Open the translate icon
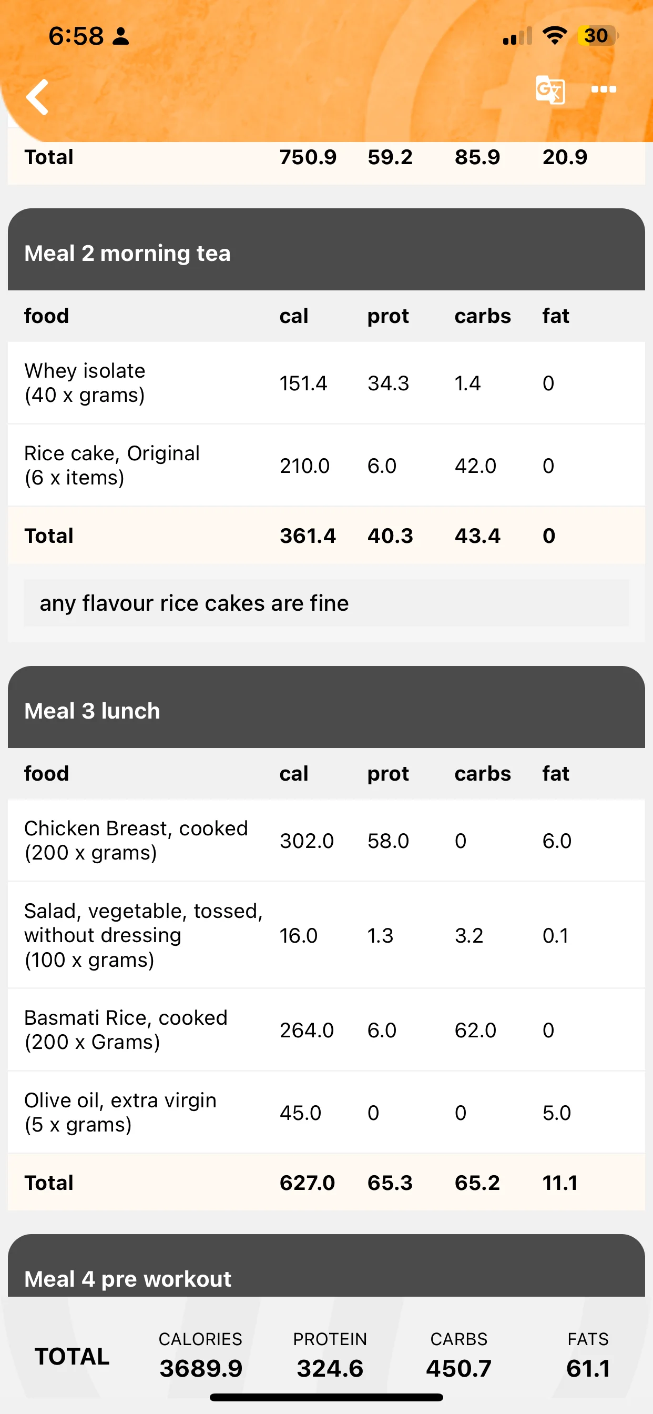 550,89
